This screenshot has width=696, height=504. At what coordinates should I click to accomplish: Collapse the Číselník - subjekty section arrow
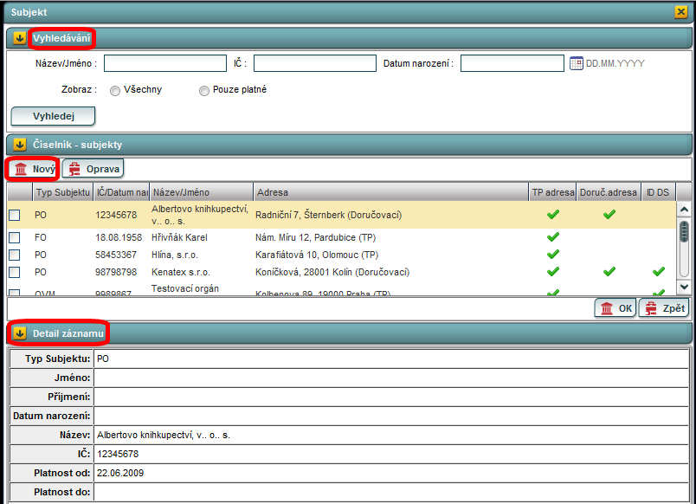[x=19, y=145]
